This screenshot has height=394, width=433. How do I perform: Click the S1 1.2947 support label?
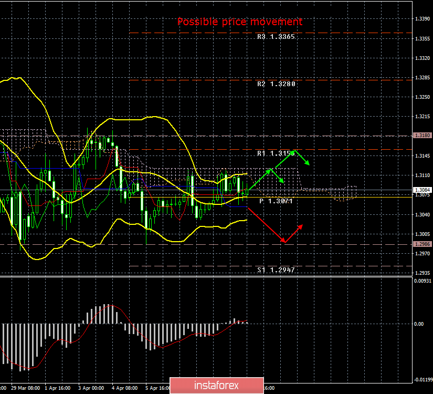(276, 270)
